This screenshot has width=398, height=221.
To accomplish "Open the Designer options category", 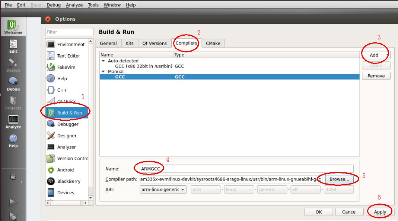I will [67, 136].
